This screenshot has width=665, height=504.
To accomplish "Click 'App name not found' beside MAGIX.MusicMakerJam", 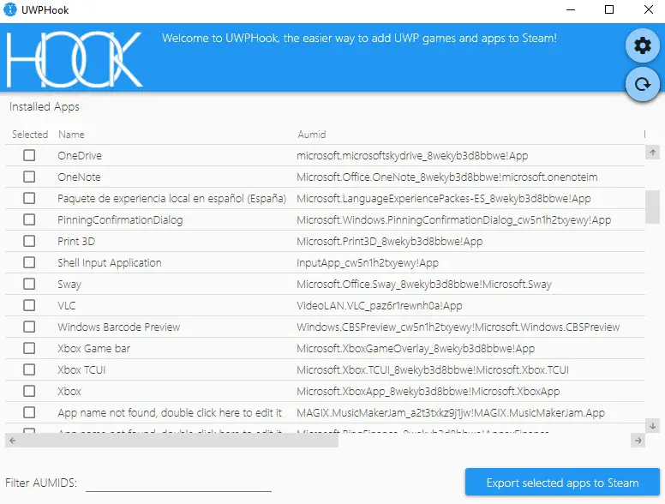I will point(170,413).
